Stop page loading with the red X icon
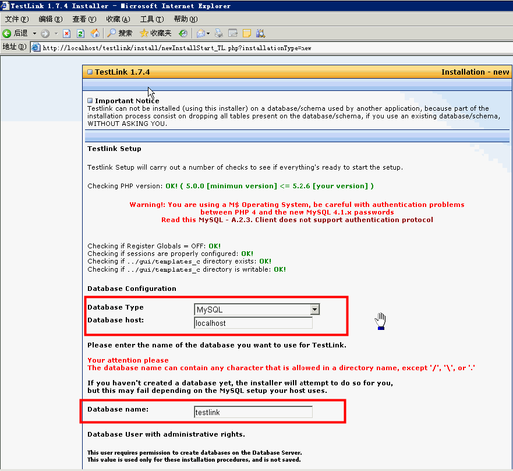The width and height of the screenshot is (513, 471). click(67, 33)
